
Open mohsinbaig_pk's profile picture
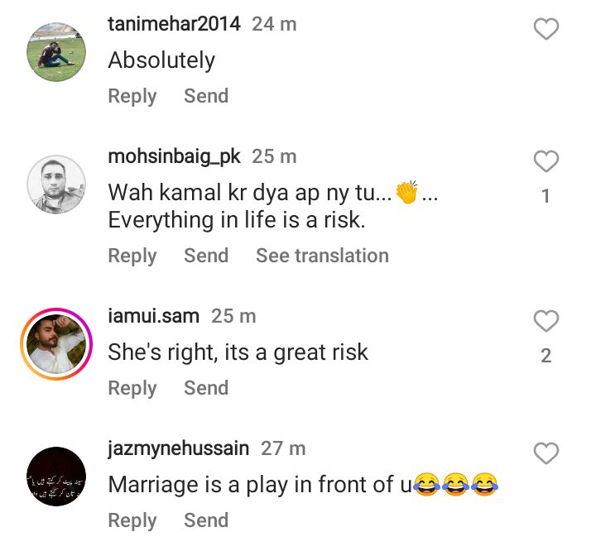56,184
